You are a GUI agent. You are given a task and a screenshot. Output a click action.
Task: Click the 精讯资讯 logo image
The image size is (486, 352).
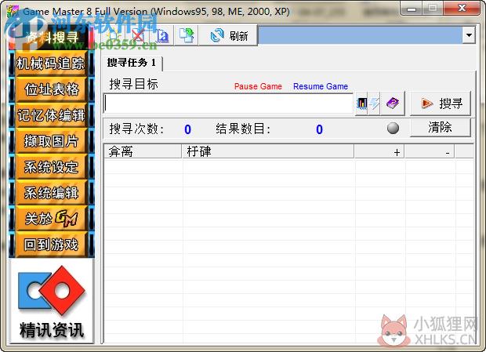(52, 302)
